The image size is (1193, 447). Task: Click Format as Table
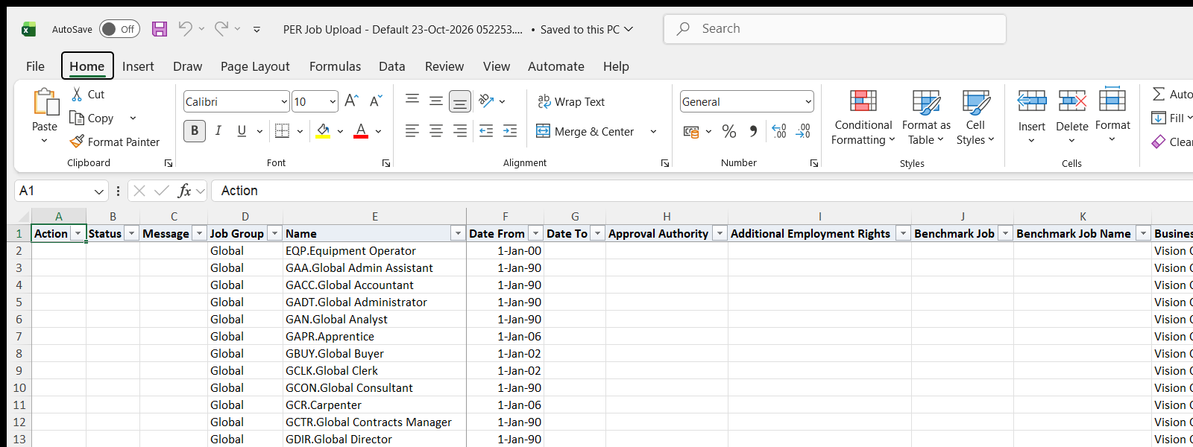point(926,118)
